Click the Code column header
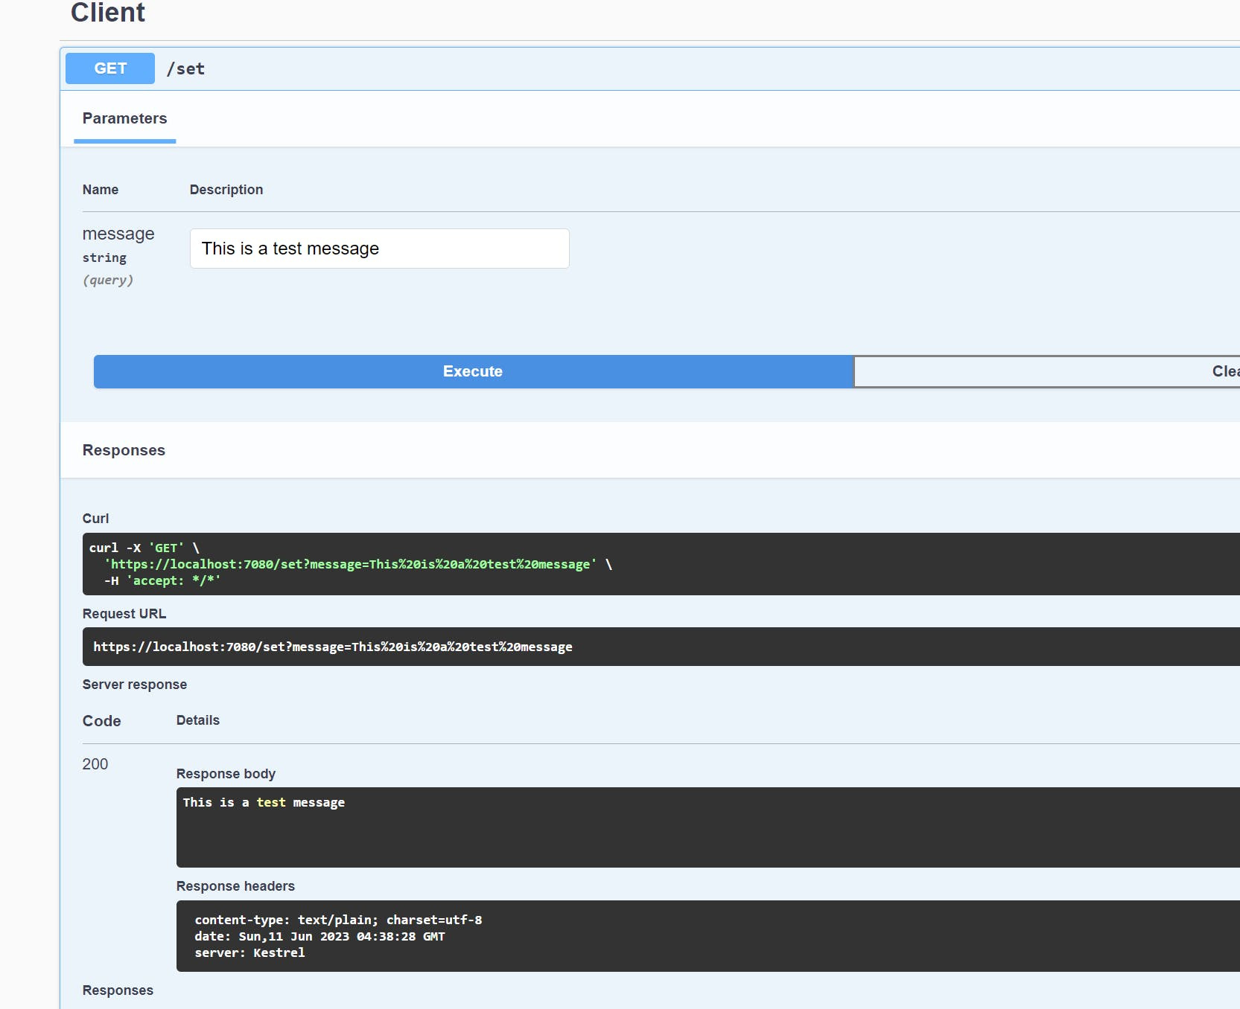 102,721
